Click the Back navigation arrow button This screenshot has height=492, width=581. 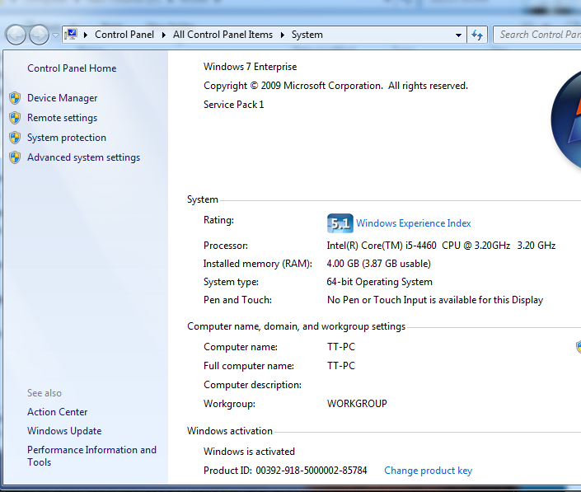(x=16, y=35)
